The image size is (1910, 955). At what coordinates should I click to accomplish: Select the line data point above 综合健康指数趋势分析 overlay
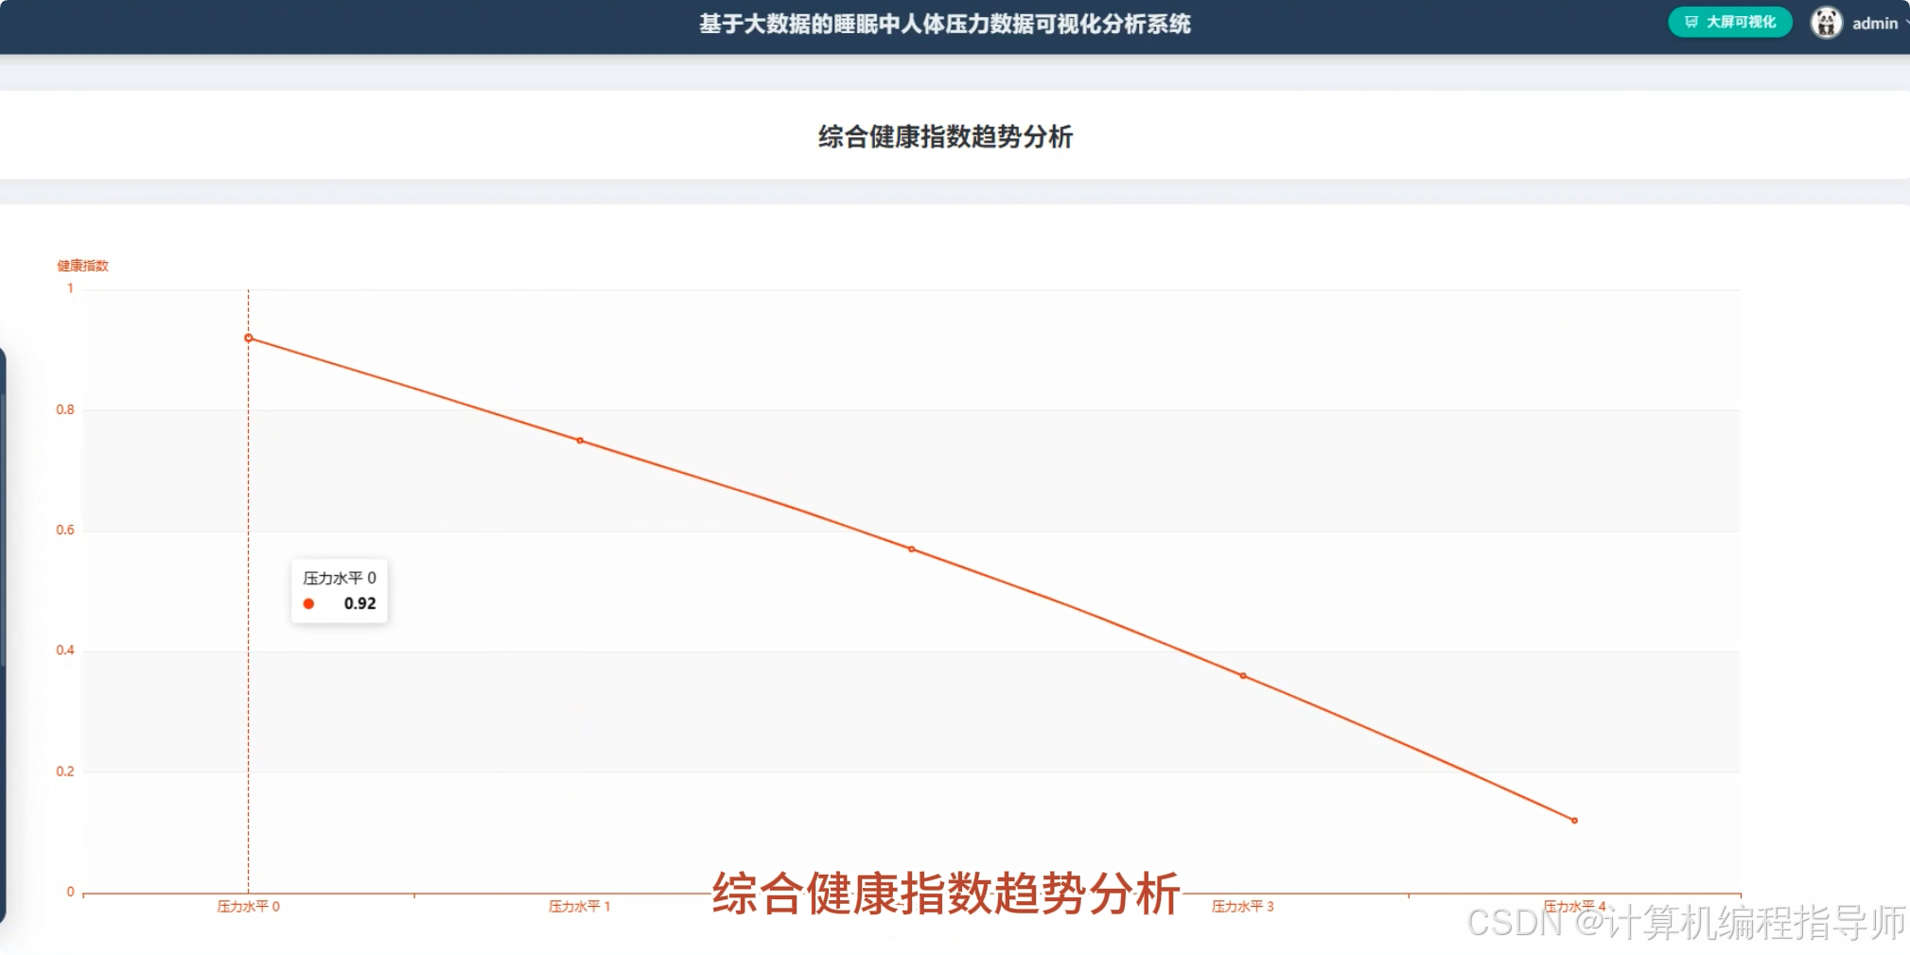[x=912, y=549]
